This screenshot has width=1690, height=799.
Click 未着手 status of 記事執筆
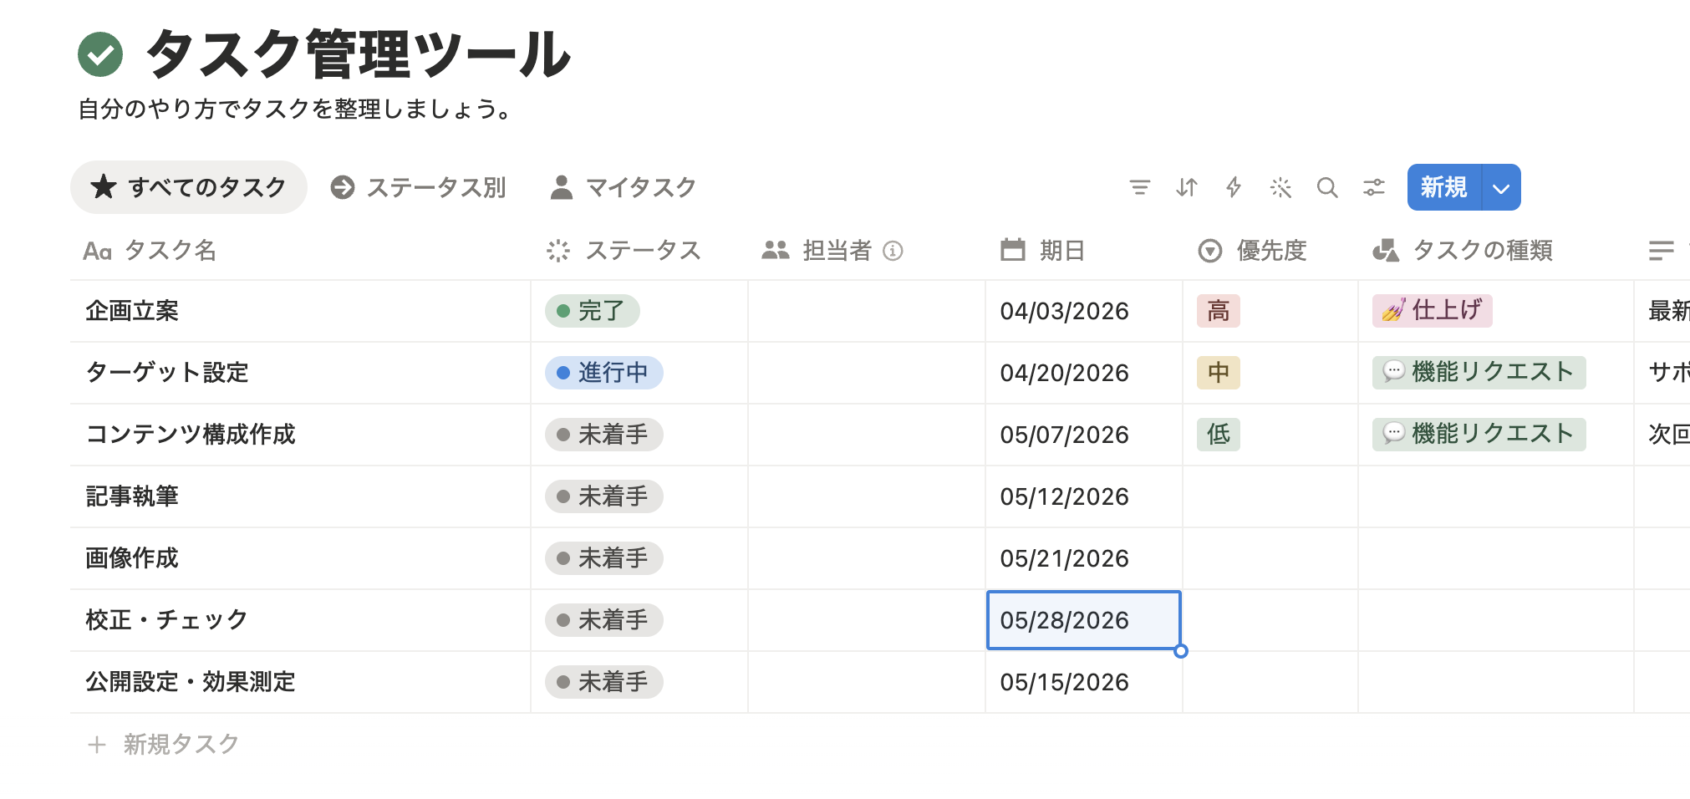[x=604, y=496]
